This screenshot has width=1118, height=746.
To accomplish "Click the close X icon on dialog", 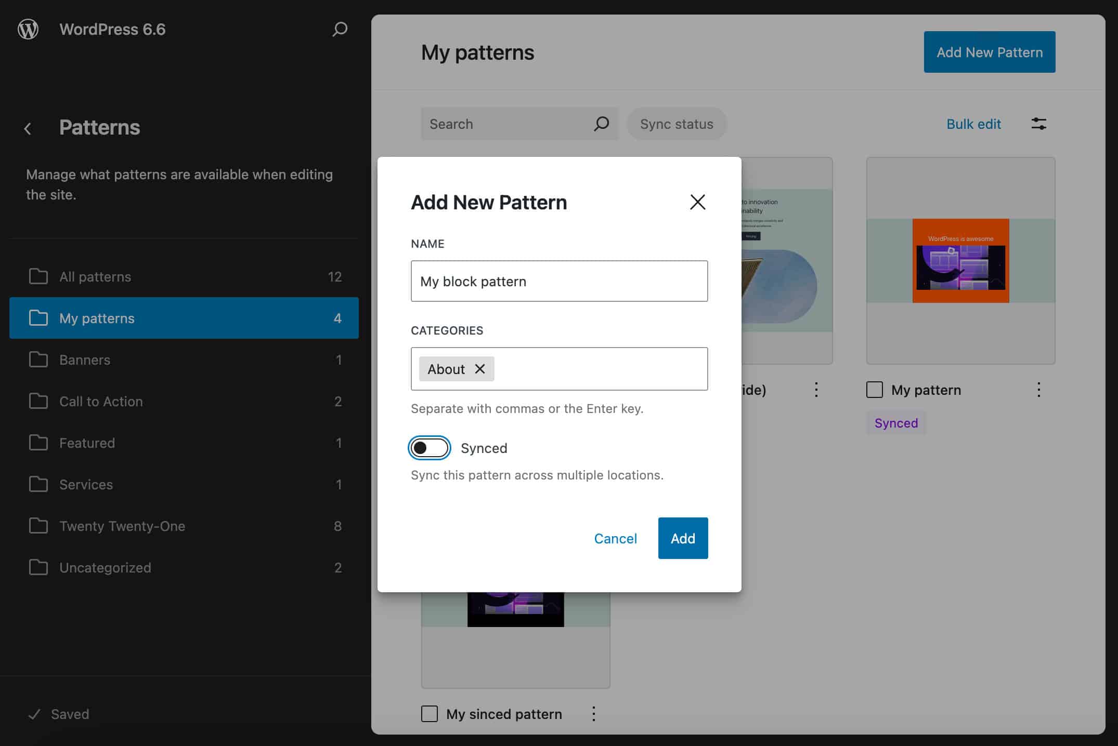I will point(697,202).
